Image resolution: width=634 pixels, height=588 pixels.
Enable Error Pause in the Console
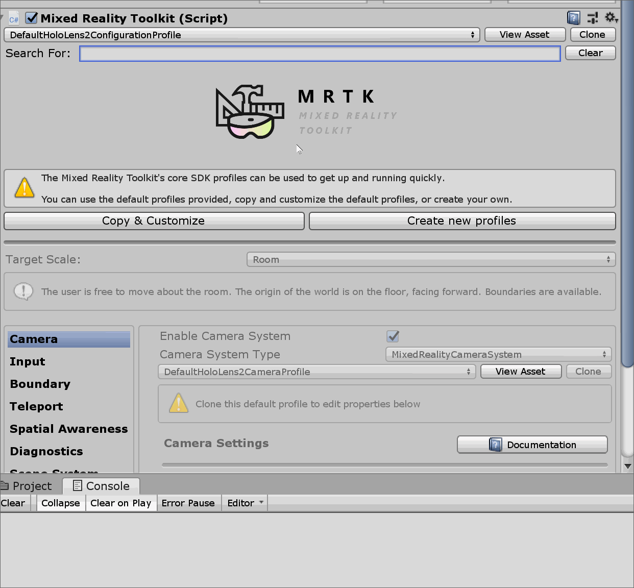(x=189, y=503)
